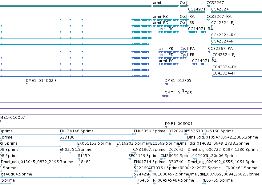
Task: Open the CG42324-RJ transcript label
Action: pyautogui.click(x=223, y=23)
